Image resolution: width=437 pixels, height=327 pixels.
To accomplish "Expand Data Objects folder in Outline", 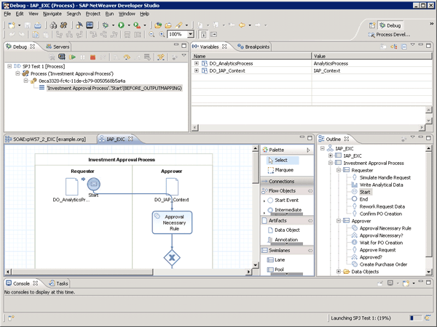I will point(339,272).
